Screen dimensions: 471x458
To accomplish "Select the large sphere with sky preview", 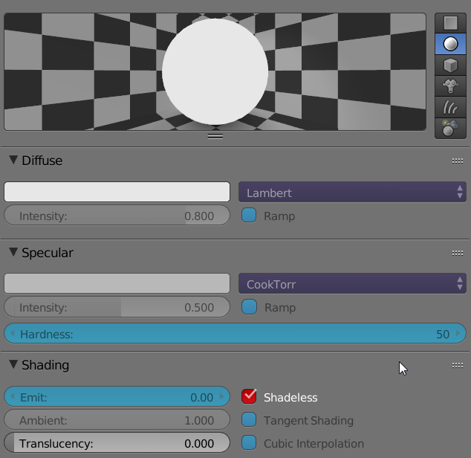I will point(450,128).
